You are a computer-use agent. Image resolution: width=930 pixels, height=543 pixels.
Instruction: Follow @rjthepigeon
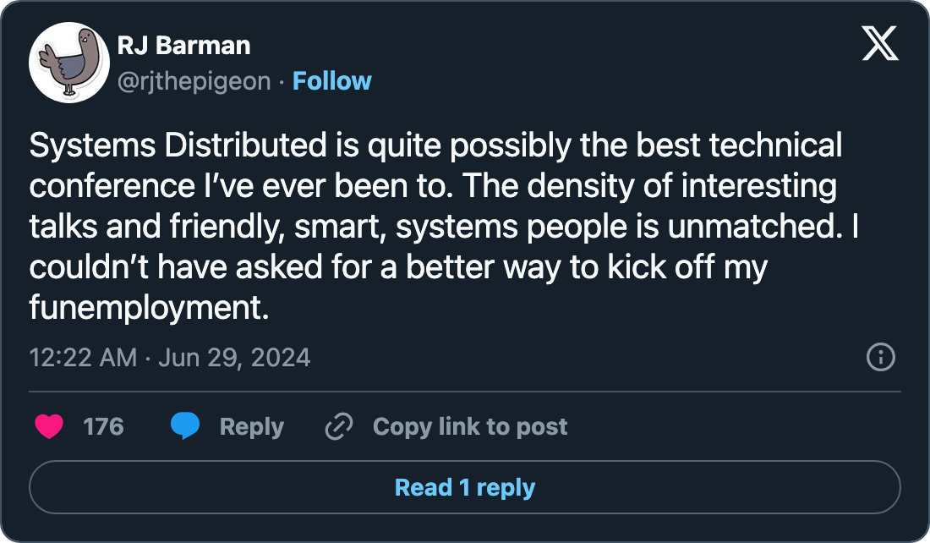[331, 81]
